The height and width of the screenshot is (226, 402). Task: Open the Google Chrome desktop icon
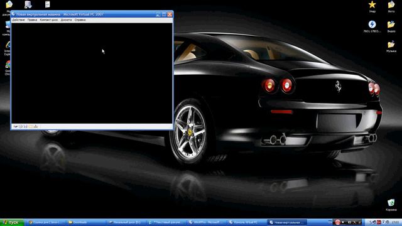click(x=8, y=64)
